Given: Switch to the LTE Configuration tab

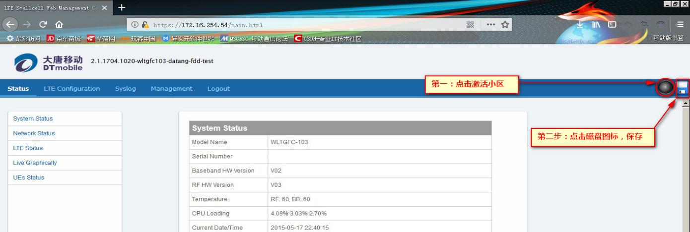Looking at the screenshot, I should [x=71, y=89].
